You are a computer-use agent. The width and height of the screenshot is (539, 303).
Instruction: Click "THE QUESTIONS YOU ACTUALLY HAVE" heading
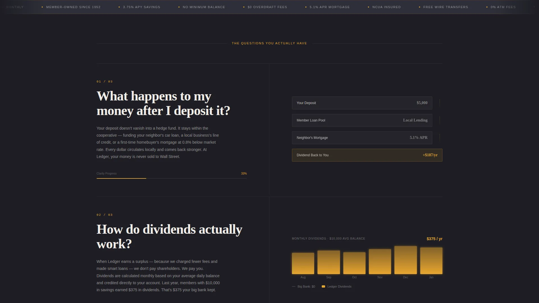[x=269, y=43]
